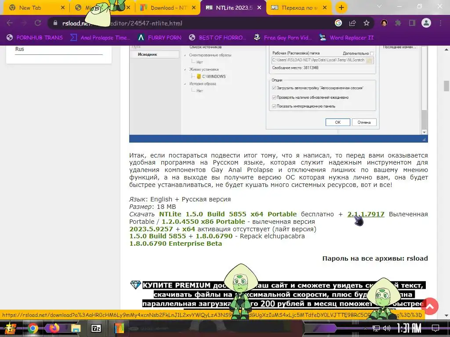Open Chrome from the taskbar

[x=33, y=328]
